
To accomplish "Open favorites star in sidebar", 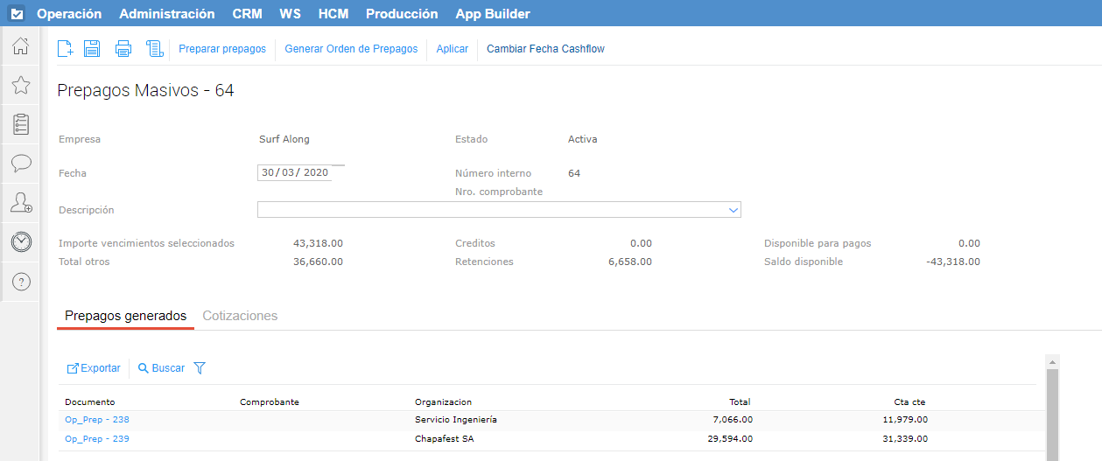I will point(21,85).
